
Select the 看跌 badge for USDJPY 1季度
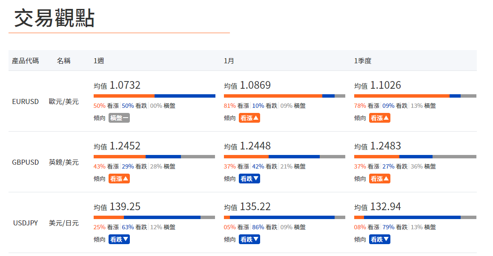(380, 239)
